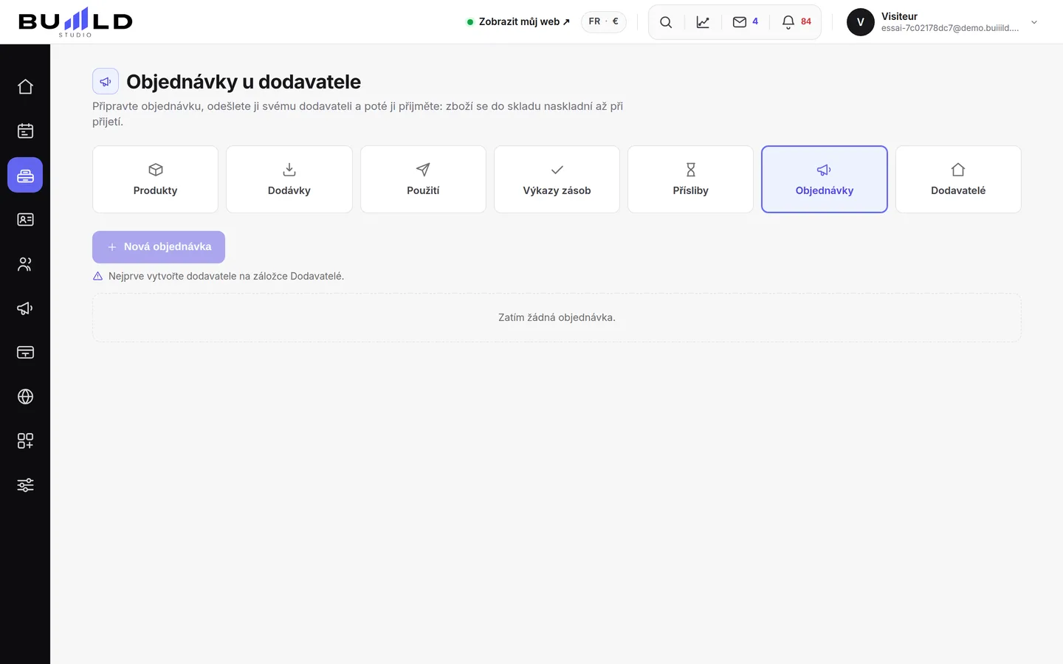Click the V user avatar
Image resolution: width=1063 pixels, height=664 pixels.
(x=861, y=22)
